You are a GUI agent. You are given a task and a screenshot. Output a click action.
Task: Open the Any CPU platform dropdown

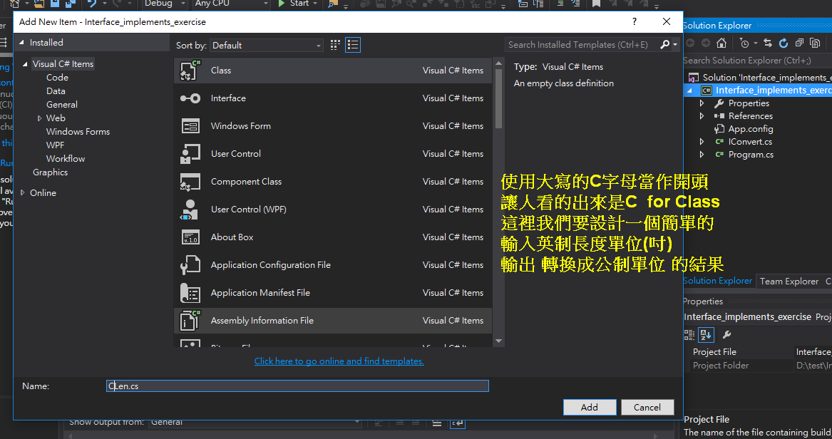[x=230, y=4]
